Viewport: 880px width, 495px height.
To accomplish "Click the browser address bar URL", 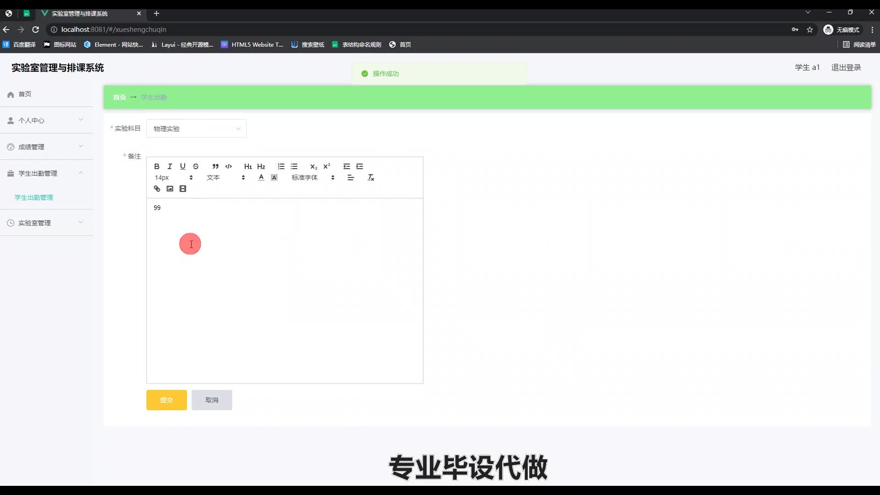I will [x=114, y=29].
